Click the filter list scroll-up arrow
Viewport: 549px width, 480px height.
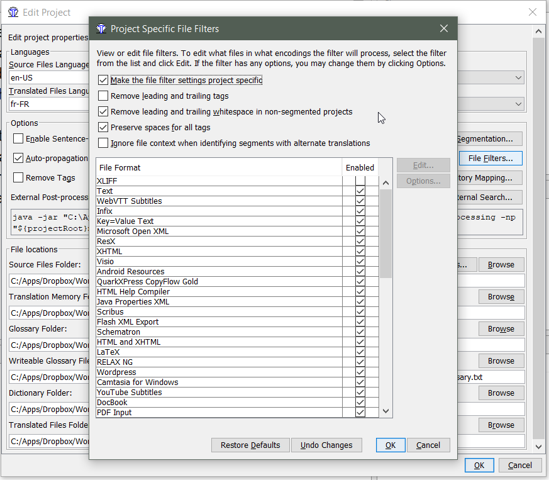coord(386,183)
